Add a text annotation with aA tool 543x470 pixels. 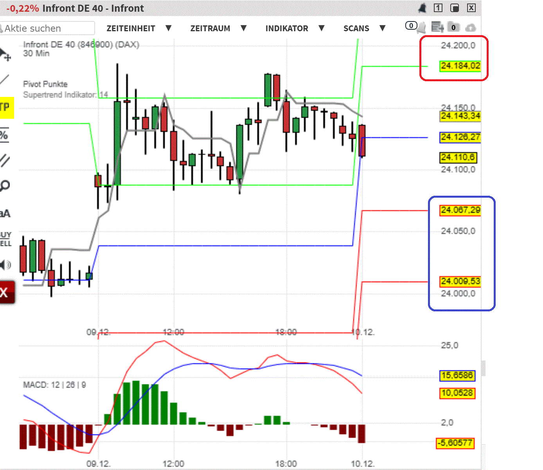[x=5, y=213]
